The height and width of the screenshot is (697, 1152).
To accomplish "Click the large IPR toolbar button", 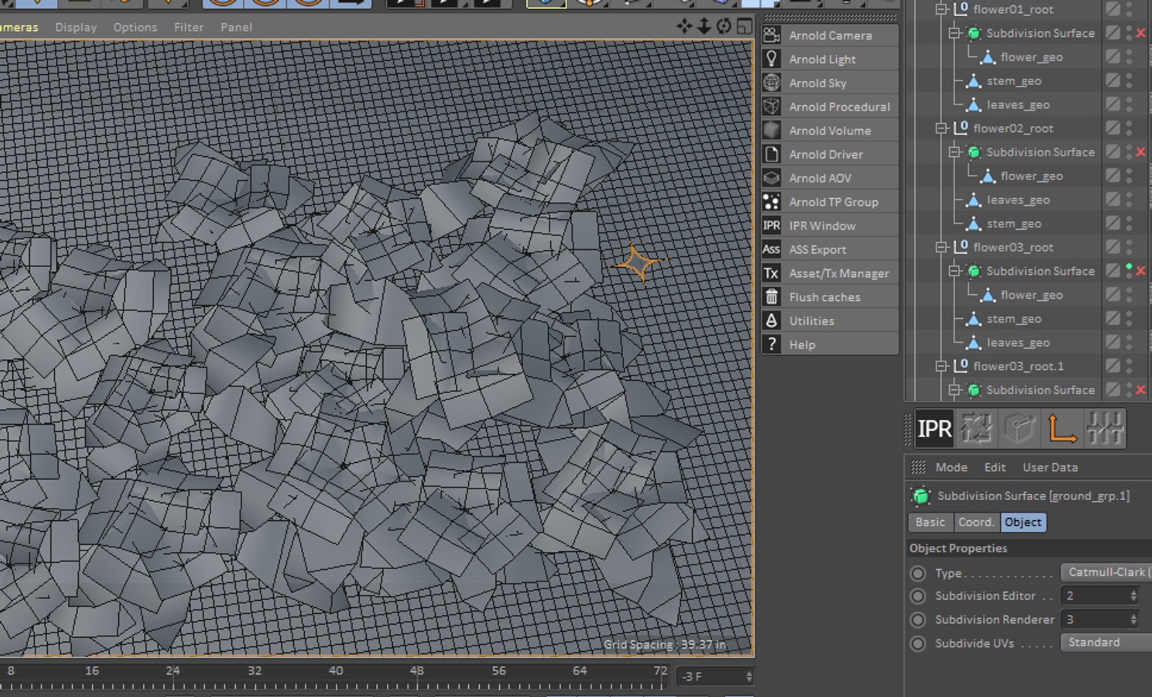I will pos(934,429).
